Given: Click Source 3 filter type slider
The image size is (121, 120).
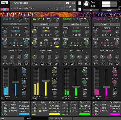Looking at the screenshot, I should (x=76, y=31).
